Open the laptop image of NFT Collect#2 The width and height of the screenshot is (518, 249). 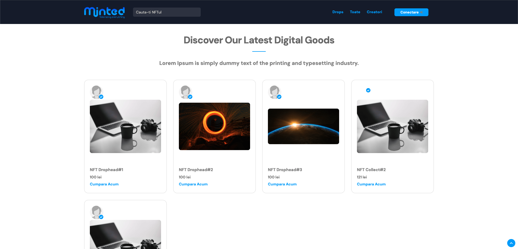click(393, 126)
